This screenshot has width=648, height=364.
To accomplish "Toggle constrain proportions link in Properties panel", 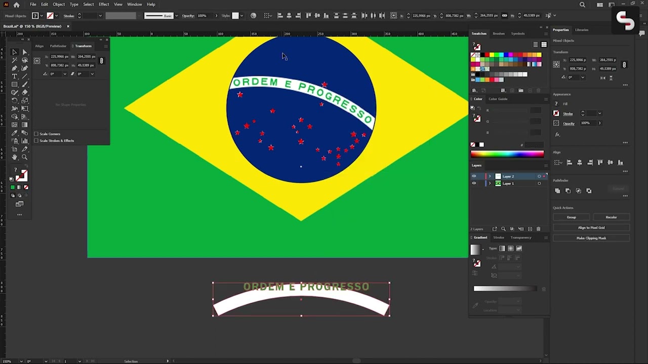I will (624, 65).
